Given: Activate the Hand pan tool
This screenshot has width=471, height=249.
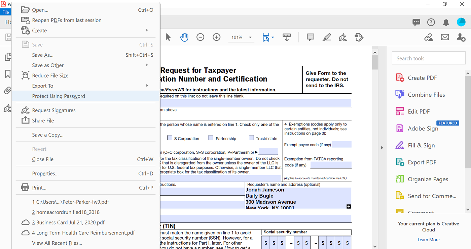Looking at the screenshot, I should (x=184, y=37).
